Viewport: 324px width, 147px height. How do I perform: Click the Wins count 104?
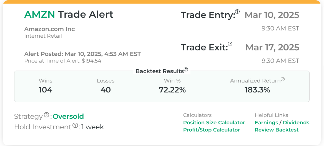tap(46, 90)
